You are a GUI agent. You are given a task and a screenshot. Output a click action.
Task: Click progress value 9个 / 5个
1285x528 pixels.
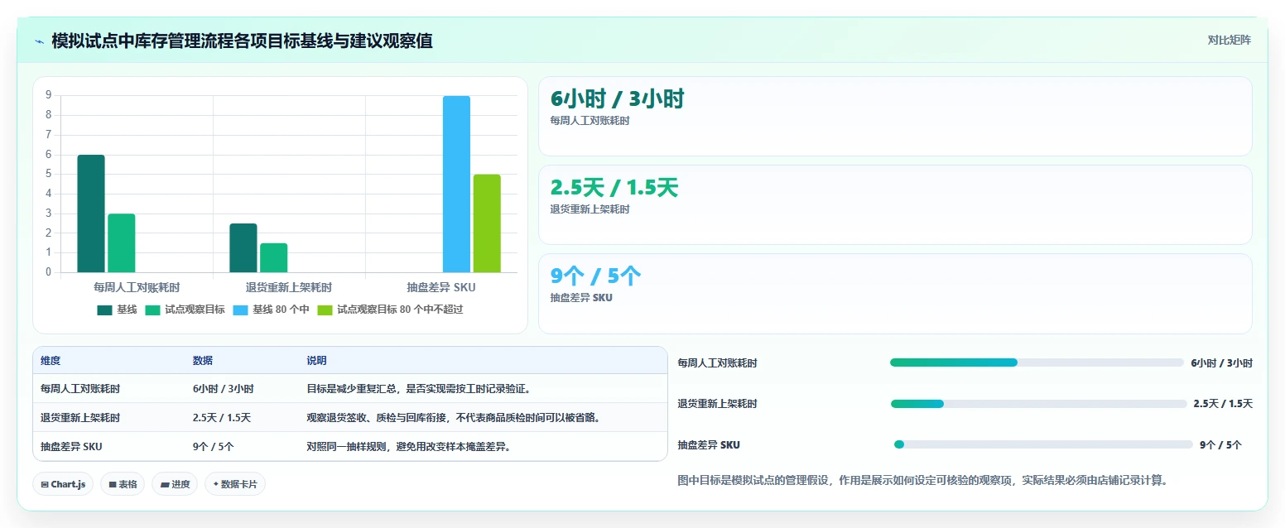tap(1220, 445)
